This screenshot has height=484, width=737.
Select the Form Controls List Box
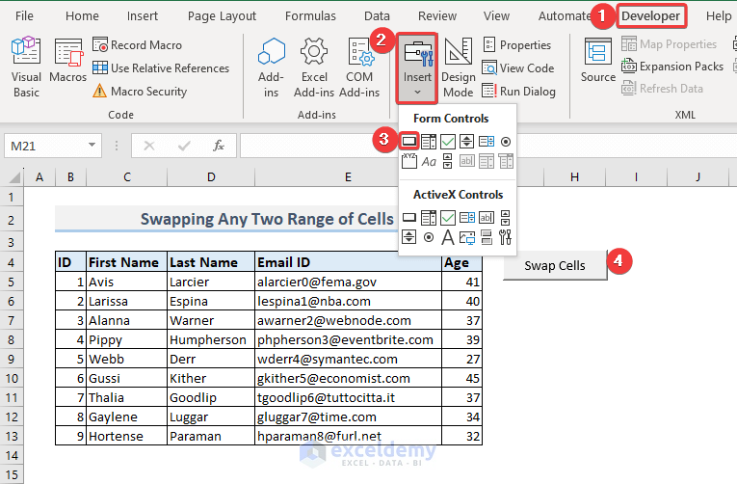click(x=486, y=141)
